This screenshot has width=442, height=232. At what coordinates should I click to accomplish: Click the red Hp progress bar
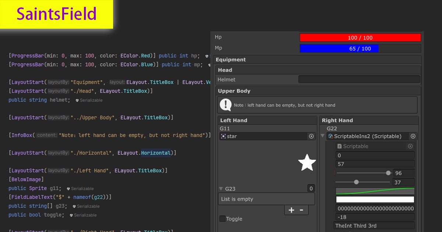point(360,38)
